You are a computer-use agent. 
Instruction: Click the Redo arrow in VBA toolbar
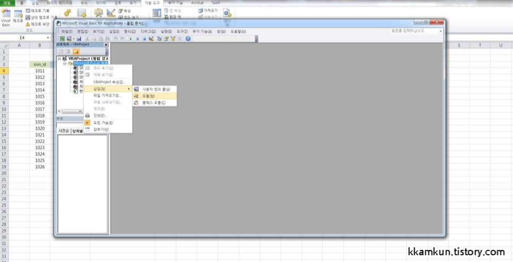[x=122, y=39]
